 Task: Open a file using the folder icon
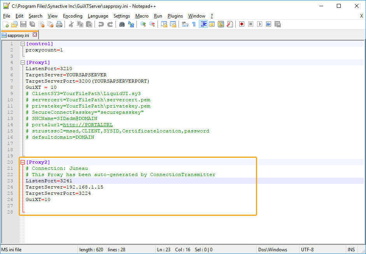14,24
